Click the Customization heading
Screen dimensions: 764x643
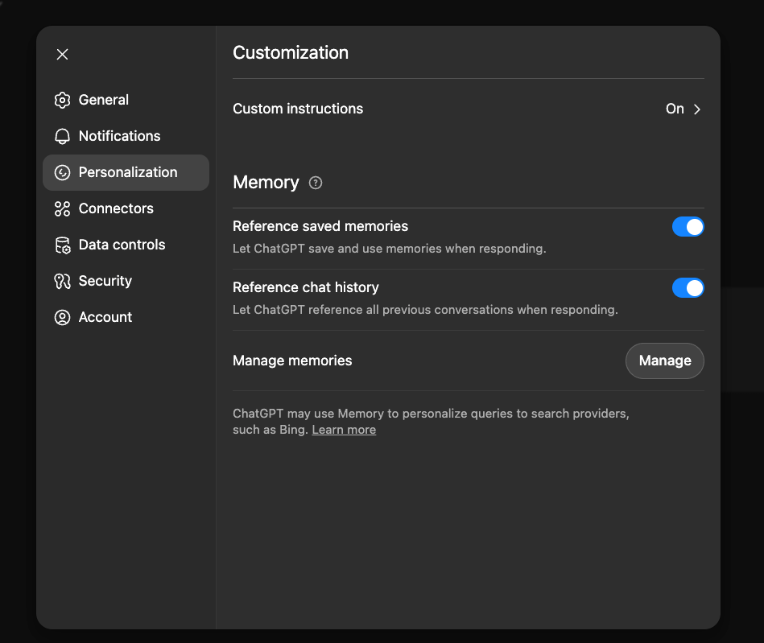[x=291, y=52]
